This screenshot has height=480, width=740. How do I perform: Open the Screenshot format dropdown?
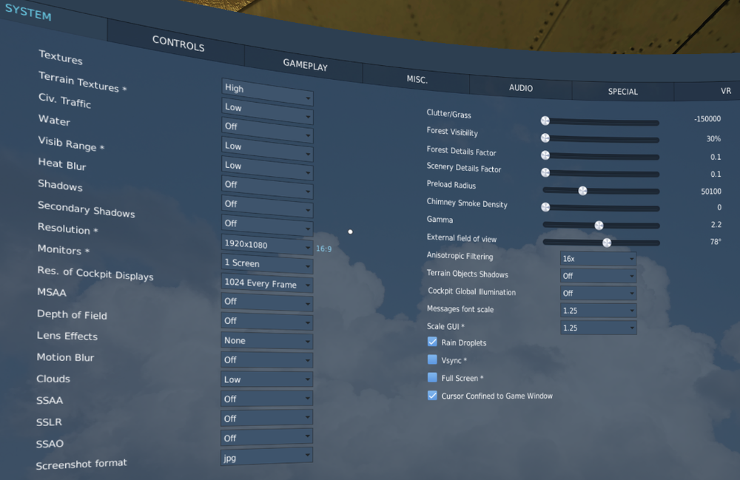pos(266,457)
